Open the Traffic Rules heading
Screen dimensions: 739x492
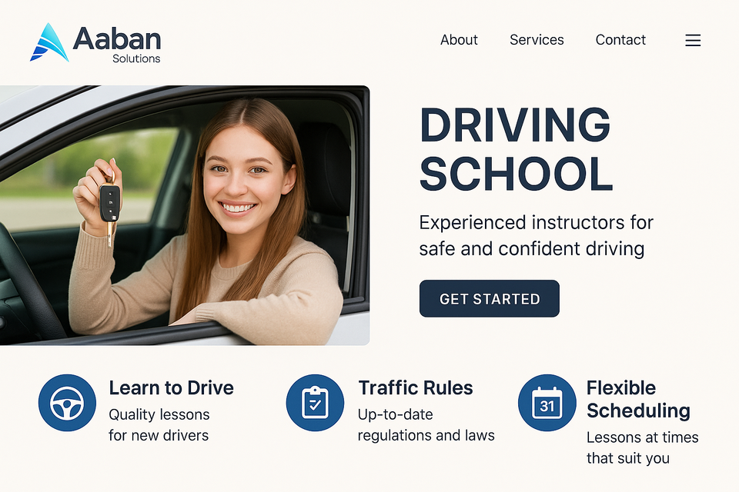415,388
